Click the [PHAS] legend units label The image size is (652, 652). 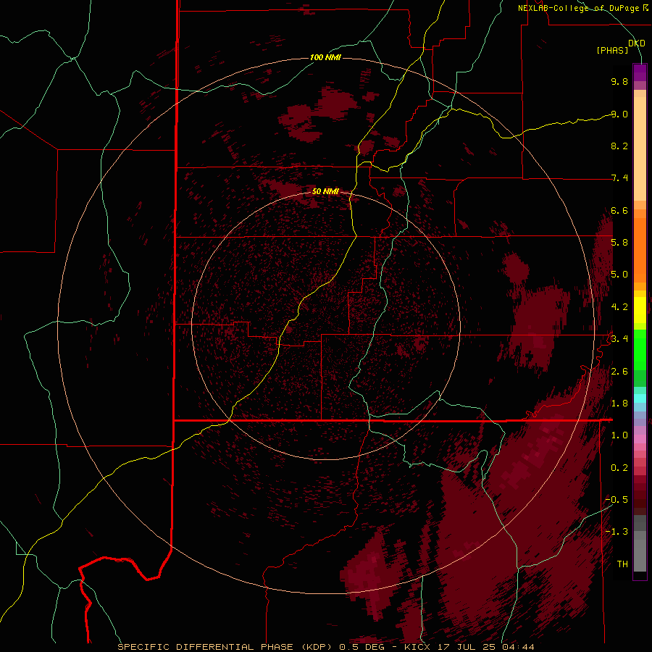point(612,51)
